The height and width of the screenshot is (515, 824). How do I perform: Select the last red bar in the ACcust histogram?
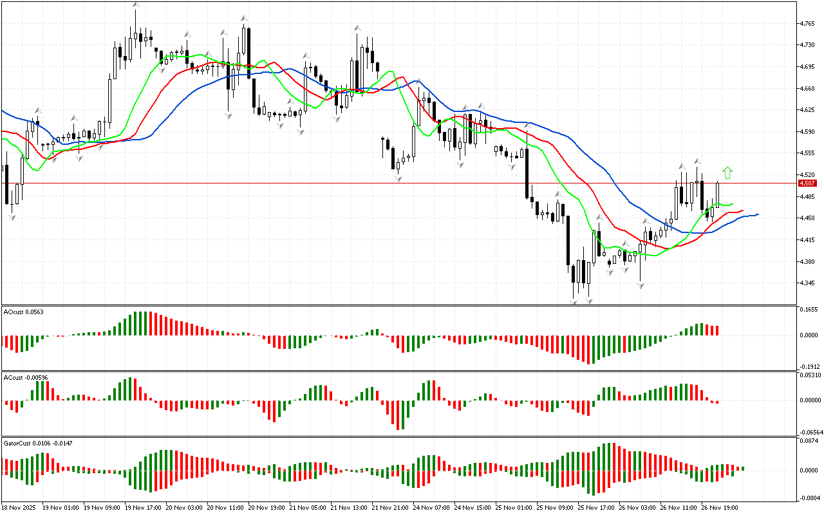[x=716, y=402]
